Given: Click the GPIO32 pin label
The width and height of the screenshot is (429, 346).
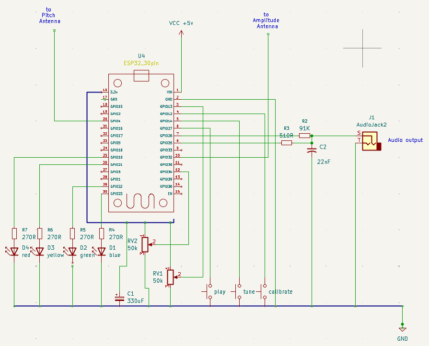Looking at the screenshot, I should [x=166, y=157].
